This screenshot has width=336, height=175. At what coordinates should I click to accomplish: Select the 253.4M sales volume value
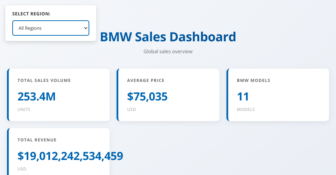coord(36,97)
